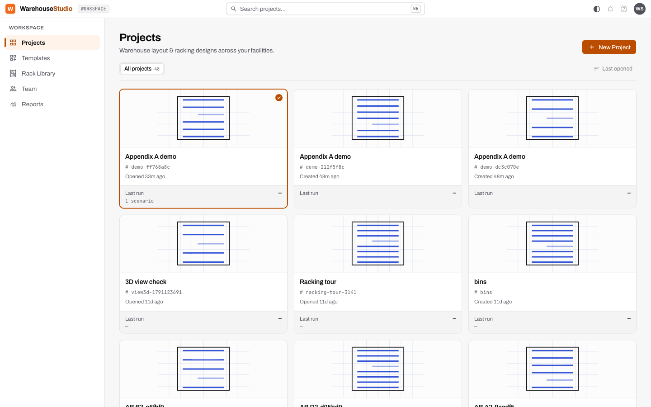Click the dash icon on demo-212f5f8c Last run row
This screenshot has width=651, height=407.
point(454,193)
